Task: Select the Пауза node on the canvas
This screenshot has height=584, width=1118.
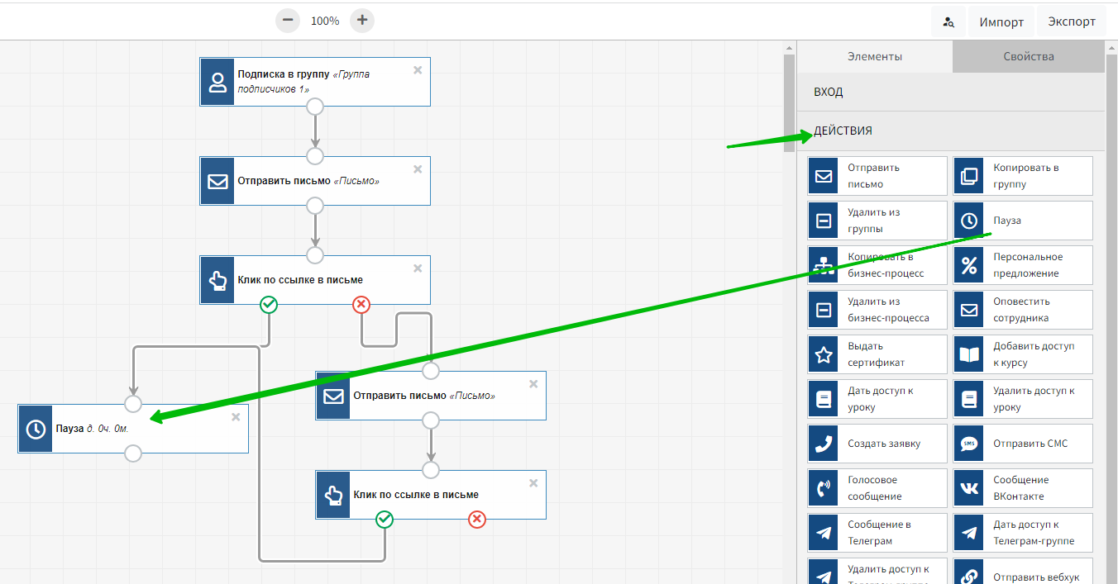Action: pos(133,429)
